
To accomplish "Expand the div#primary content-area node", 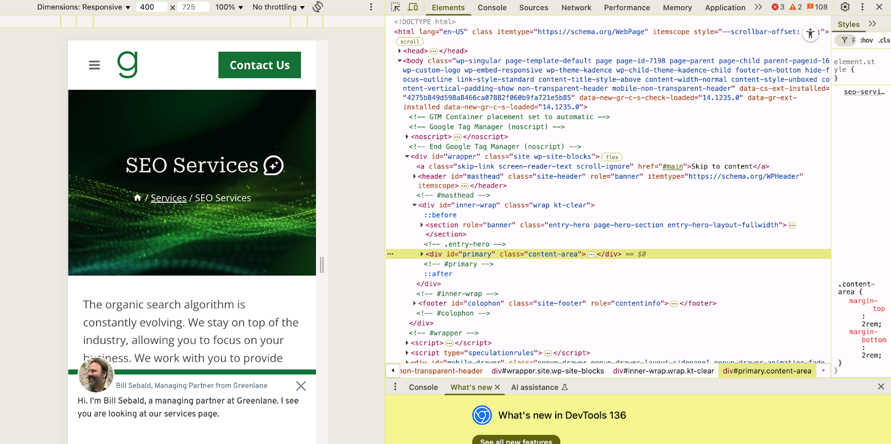I will 422,254.
